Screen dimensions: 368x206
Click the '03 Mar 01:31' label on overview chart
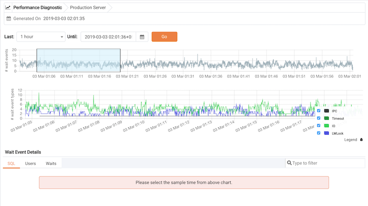[183, 76]
